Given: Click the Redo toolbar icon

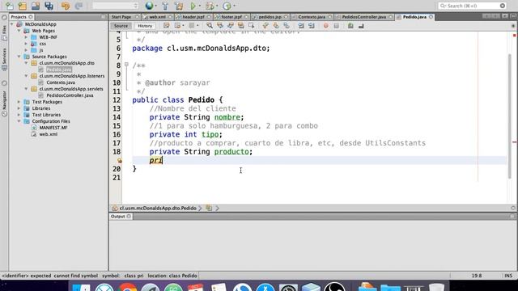Looking at the screenshot, I should 79,6.
